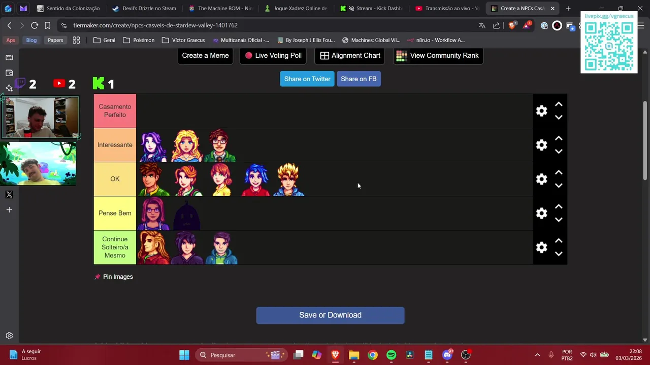Select spiky blonde boy in OK row
Screen dimensions: 650x365
(288, 179)
